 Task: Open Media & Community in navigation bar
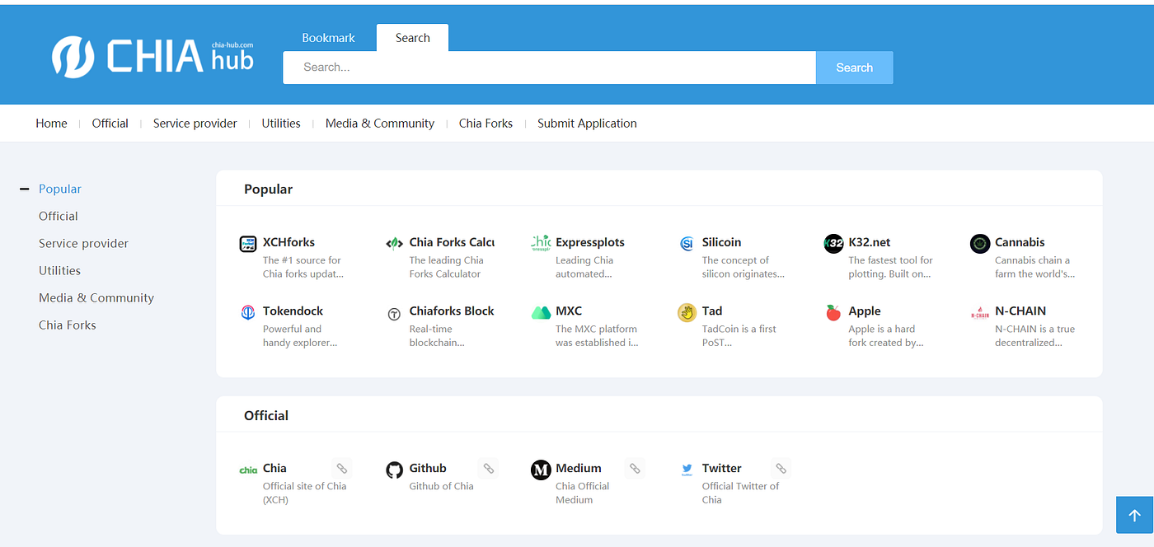pos(380,124)
